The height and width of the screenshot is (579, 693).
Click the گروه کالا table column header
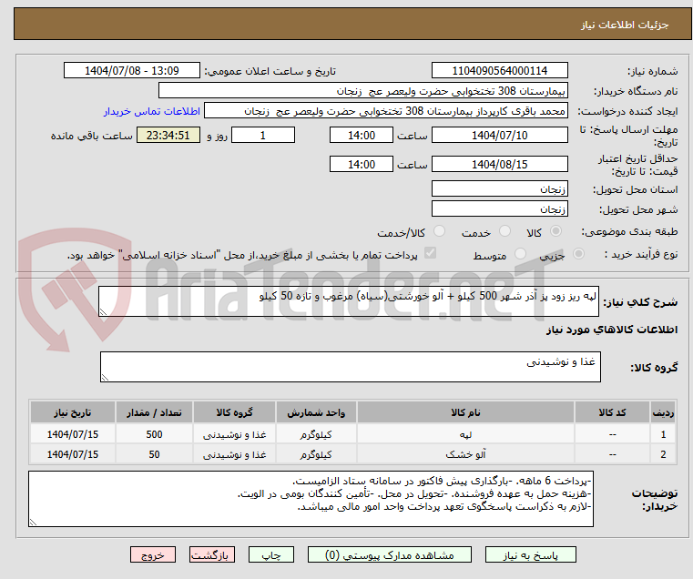point(234,412)
